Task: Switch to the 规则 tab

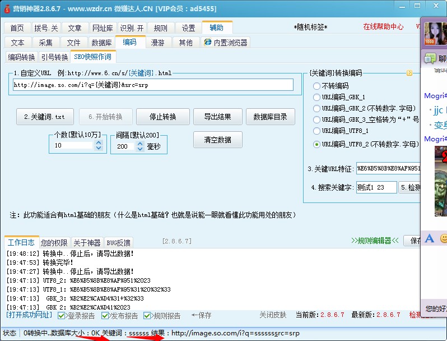Action: click(x=161, y=28)
